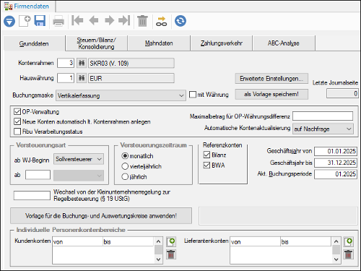Select the jährlich radio button
Screen dimensions: 361x271
click(125, 176)
